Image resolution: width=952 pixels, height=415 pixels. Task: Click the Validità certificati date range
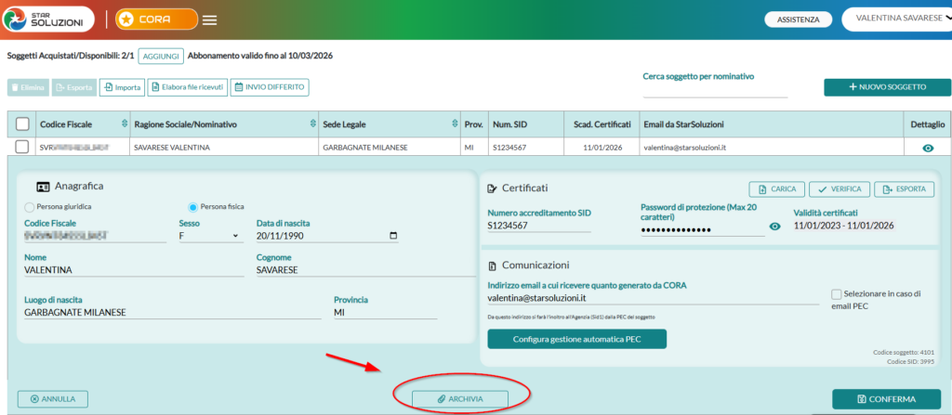tap(844, 225)
